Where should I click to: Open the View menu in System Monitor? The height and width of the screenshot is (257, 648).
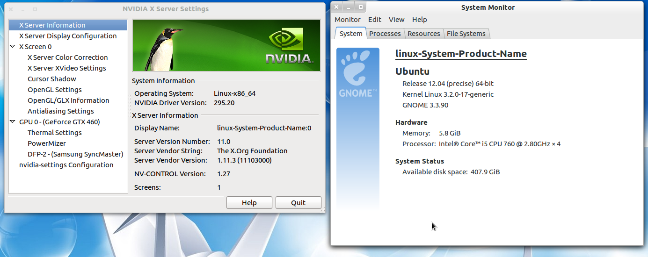click(397, 20)
